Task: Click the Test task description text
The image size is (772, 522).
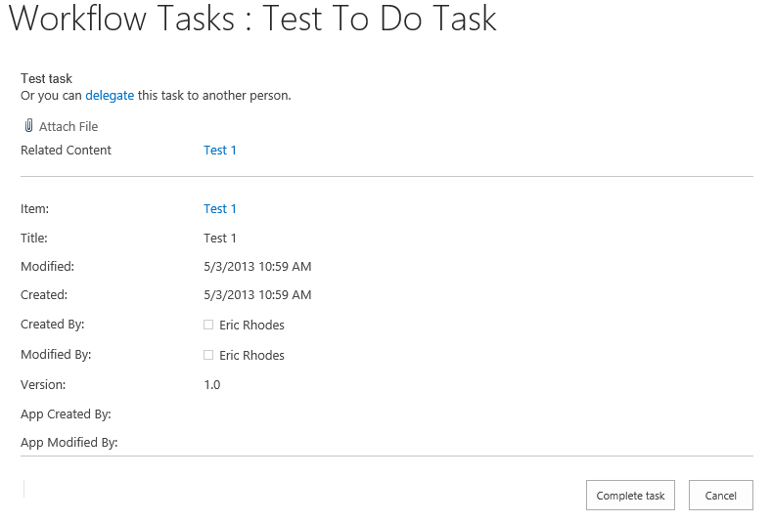Action: pyautogui.click(x=47, y=79)
